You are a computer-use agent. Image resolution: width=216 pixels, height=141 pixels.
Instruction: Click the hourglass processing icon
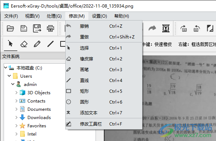click(x=166, y=28)
